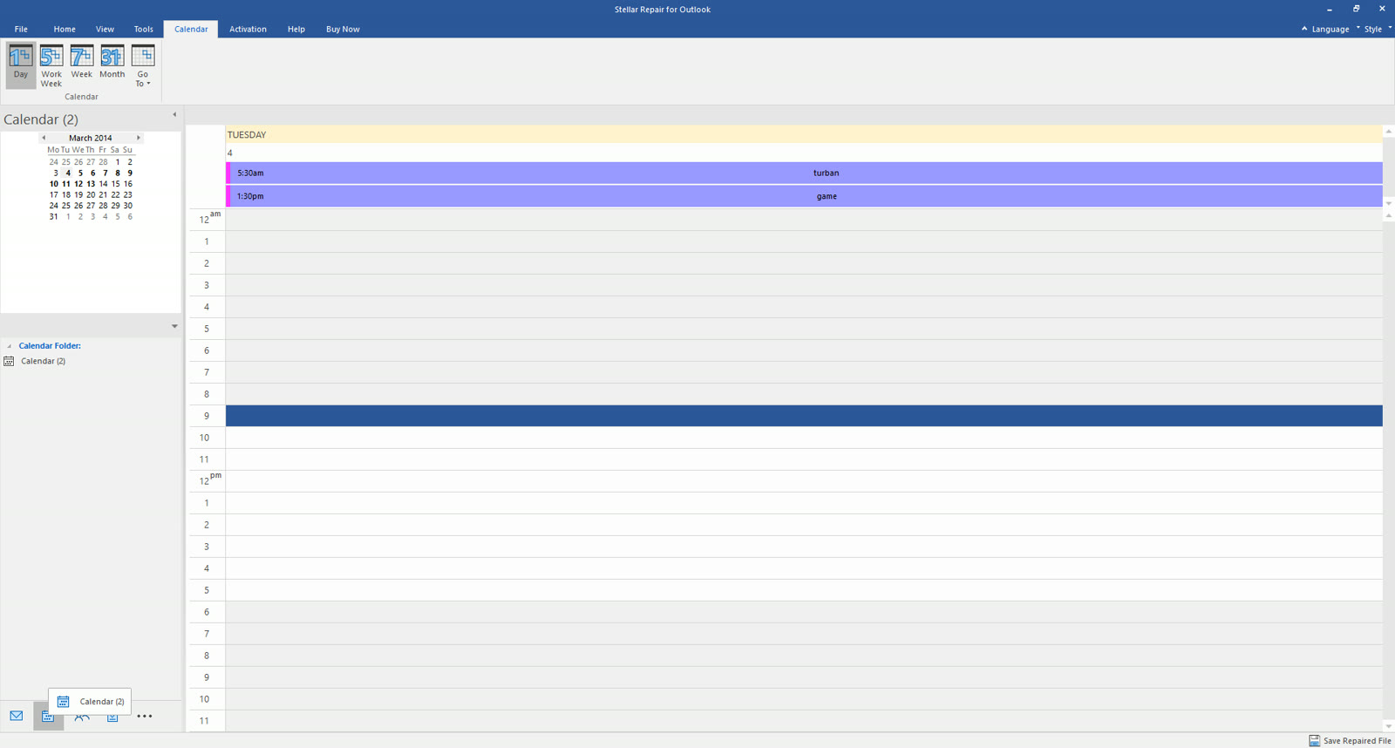Select the 12 pm time slot
This screenshot has height=748, width=1395.
(x=804, y=481)
